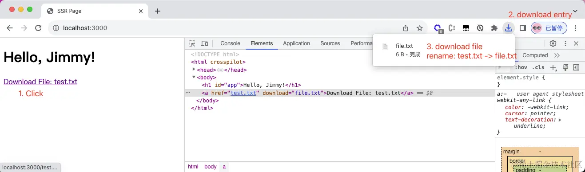
Task: Activate the inspect element picker in DevTools
Action: pos(192,43)
